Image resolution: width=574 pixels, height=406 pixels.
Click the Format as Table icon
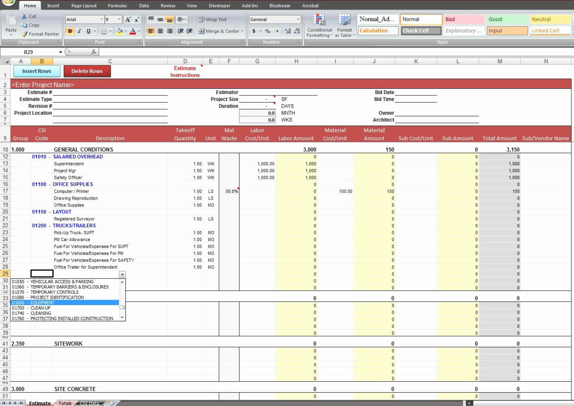click(344, 25)
